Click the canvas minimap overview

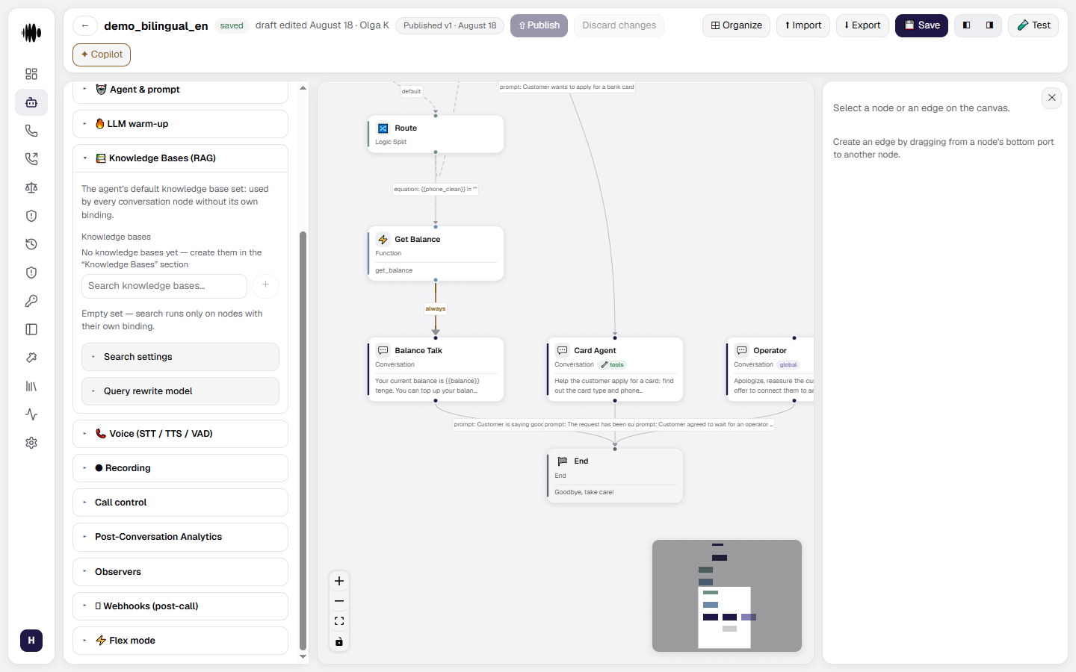(x=727, y=596)
